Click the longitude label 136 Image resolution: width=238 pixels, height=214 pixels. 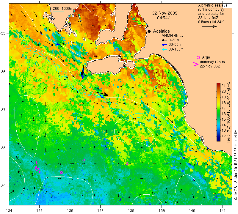pyautogui.click(x=70, y=211)
